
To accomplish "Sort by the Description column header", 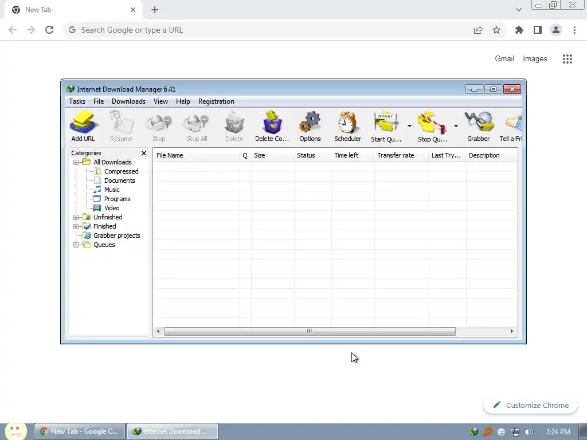I will tap(491, 155).
